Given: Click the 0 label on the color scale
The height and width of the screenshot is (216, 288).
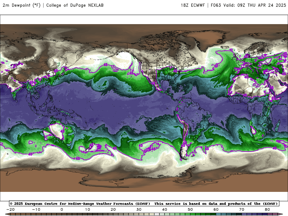Looking at the screenshot, I should tap(62, 210).
